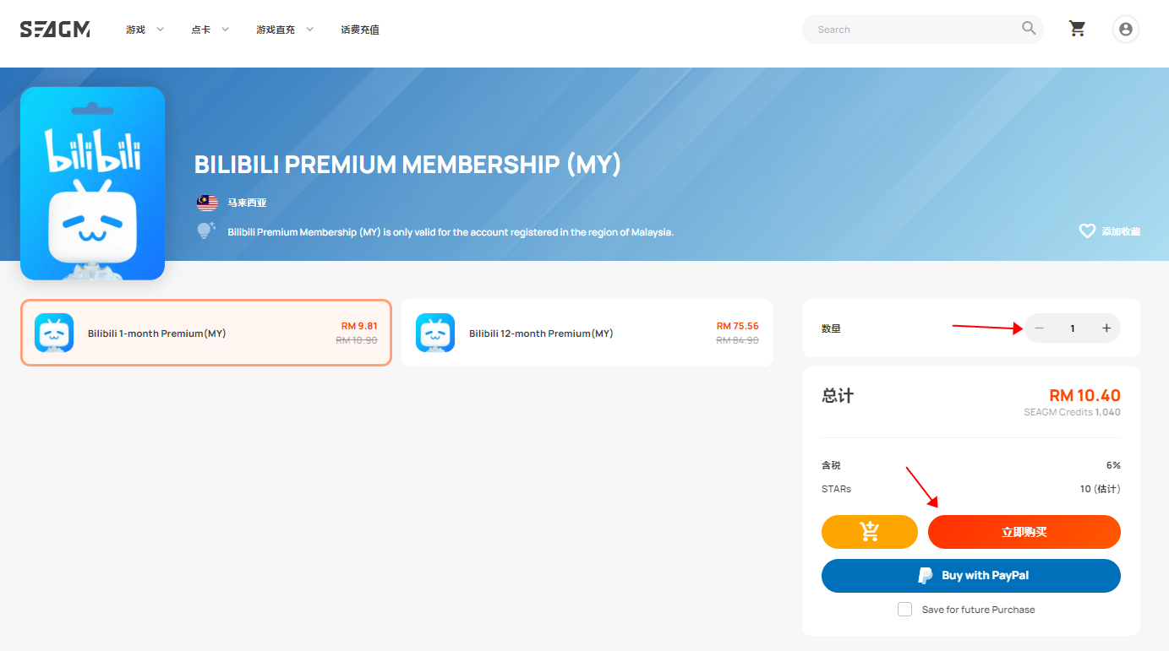Screen dimensions: 1169x651
Task: Select Bilibili 1-month Premium(MY) option
Action: 206,333
